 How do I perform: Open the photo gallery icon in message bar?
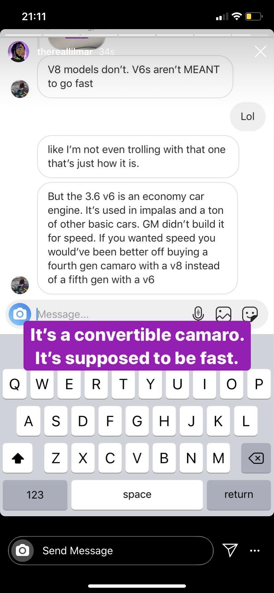(223, 314)
